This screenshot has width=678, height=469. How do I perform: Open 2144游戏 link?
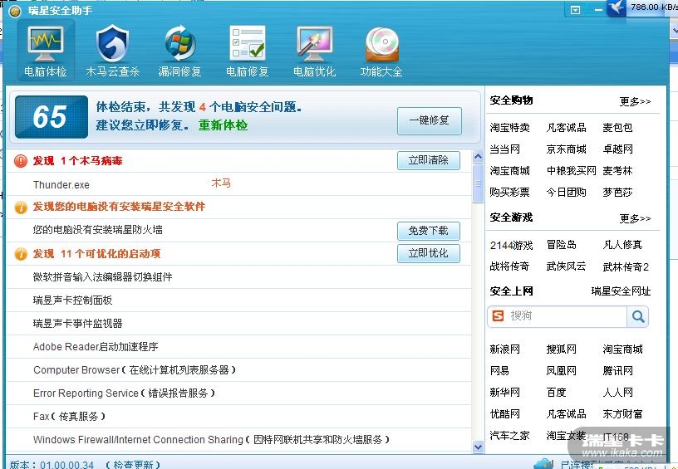(x=511, y=246)
